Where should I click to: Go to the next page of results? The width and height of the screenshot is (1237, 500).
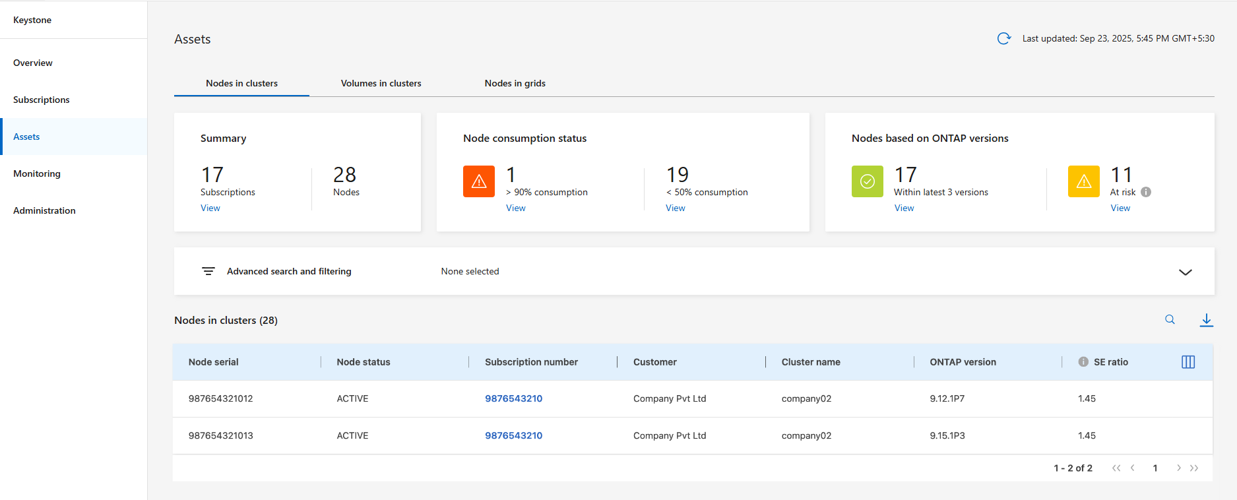point(1178,468)
